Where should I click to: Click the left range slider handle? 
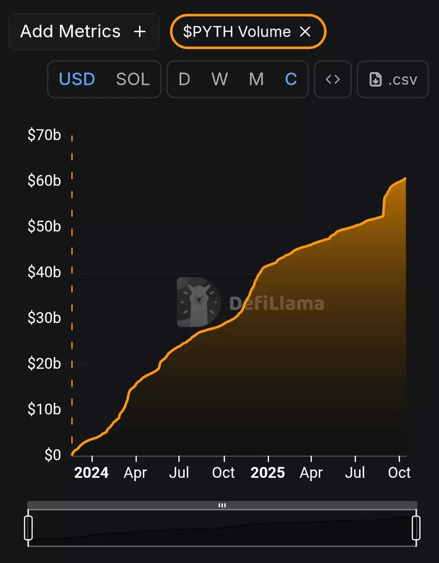[x=29, y=528]
